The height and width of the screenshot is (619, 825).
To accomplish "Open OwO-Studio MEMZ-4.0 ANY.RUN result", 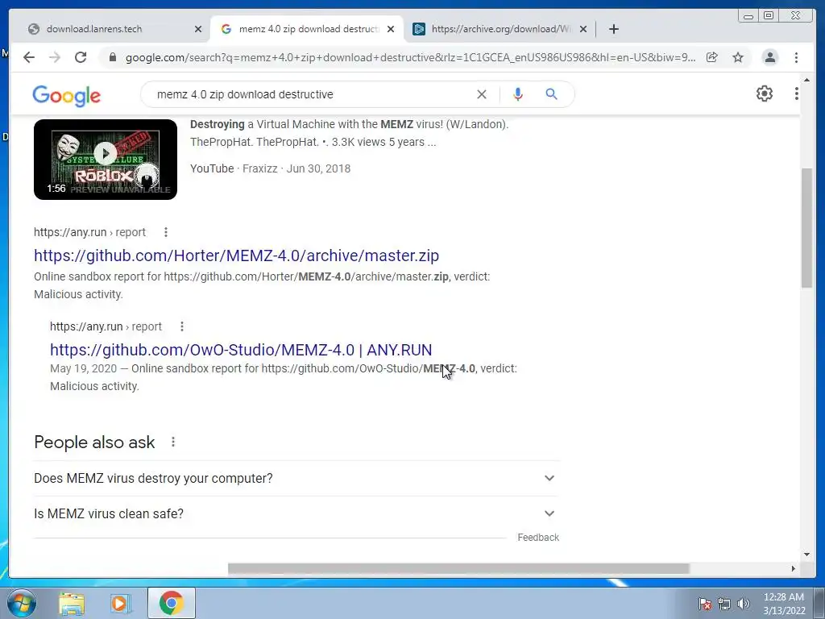I will pyautogui.click(x=241, y=350).
